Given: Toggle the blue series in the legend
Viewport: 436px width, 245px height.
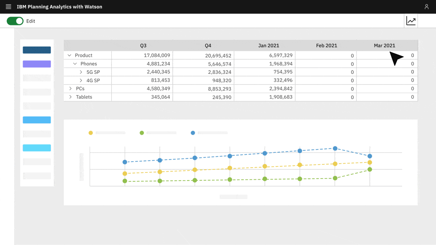Looking at the screenshot, I should (x=193, y=133).
